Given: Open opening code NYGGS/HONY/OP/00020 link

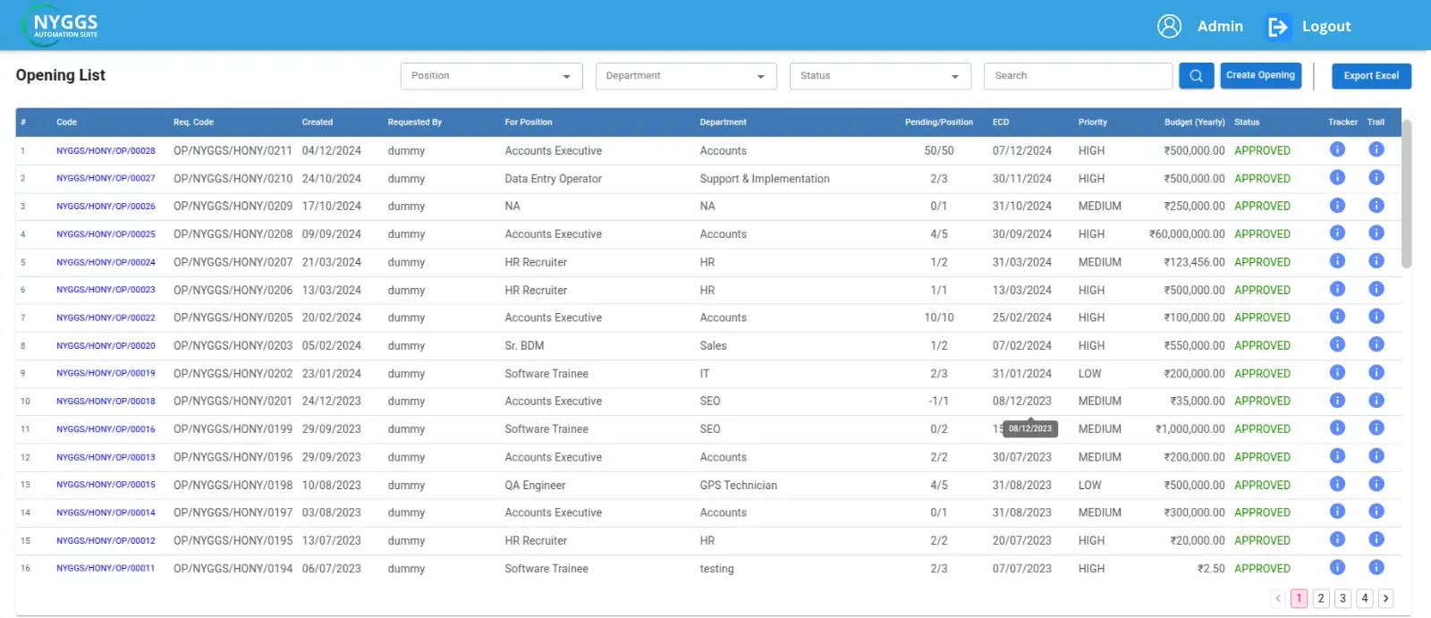Looking at the screenshot, I should pos(106,346).
